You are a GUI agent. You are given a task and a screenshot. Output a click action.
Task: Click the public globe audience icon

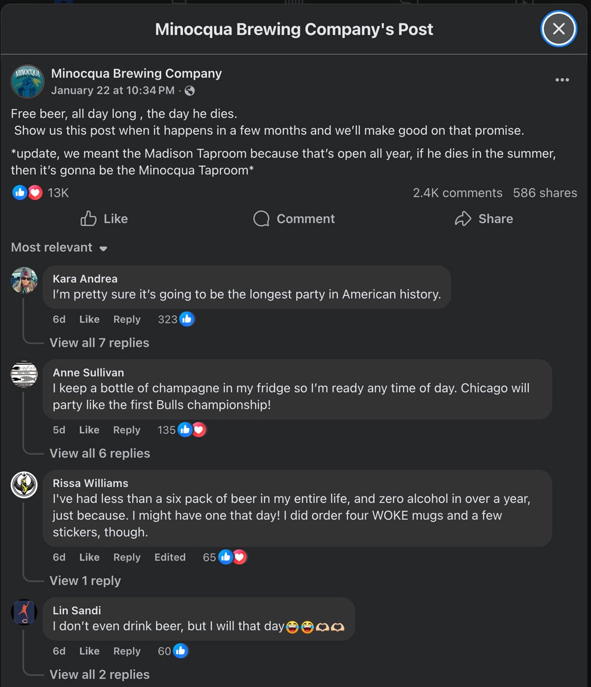tap(190, 91)
